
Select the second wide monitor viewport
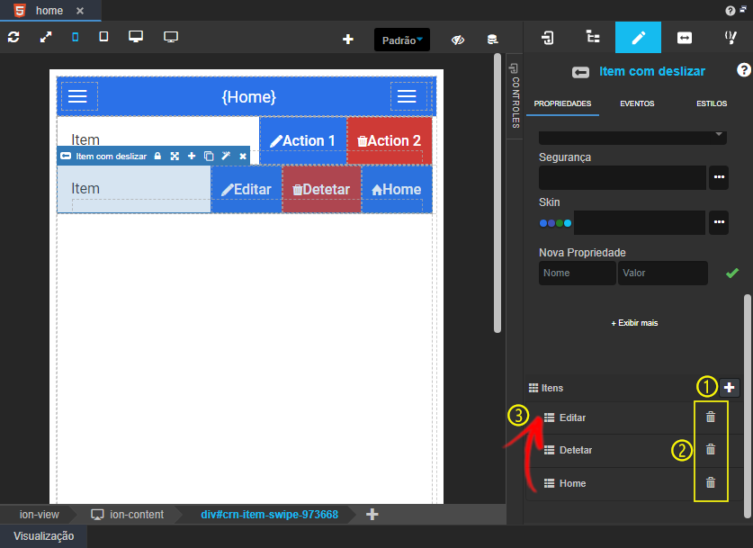171,37
